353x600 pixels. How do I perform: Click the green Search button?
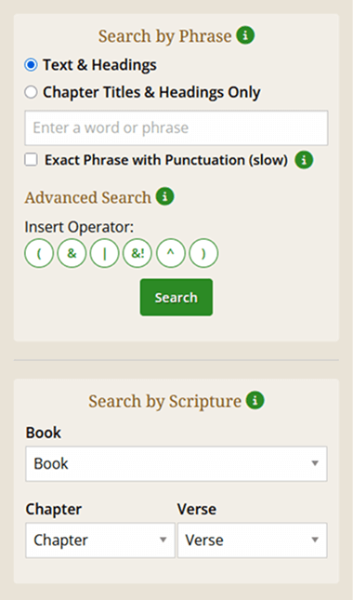[x=176, y=298]
